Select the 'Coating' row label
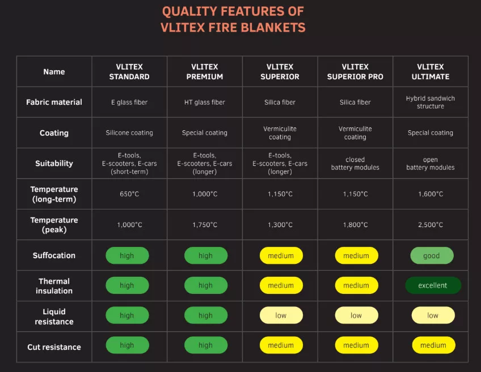The image size is (481, 372). [x=54, y=133]
